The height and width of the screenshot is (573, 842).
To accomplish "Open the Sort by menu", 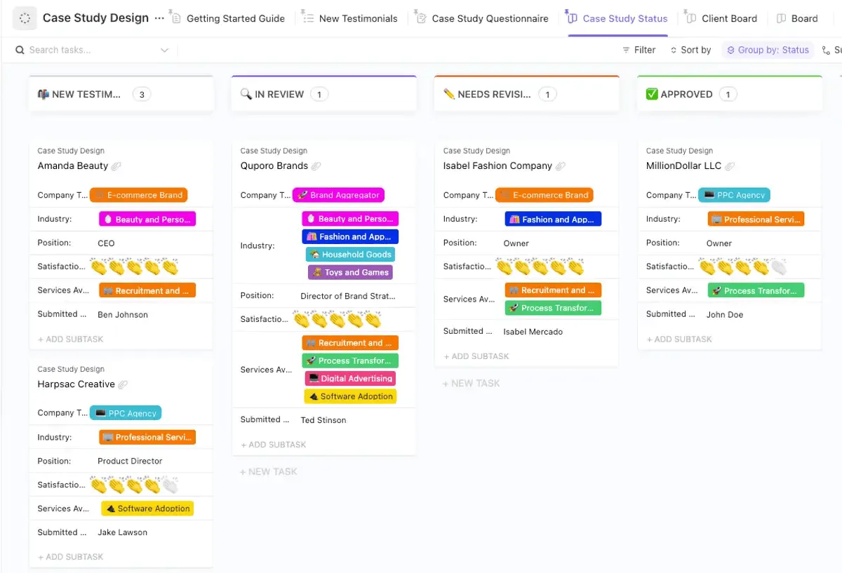I will tap(690, 50).
